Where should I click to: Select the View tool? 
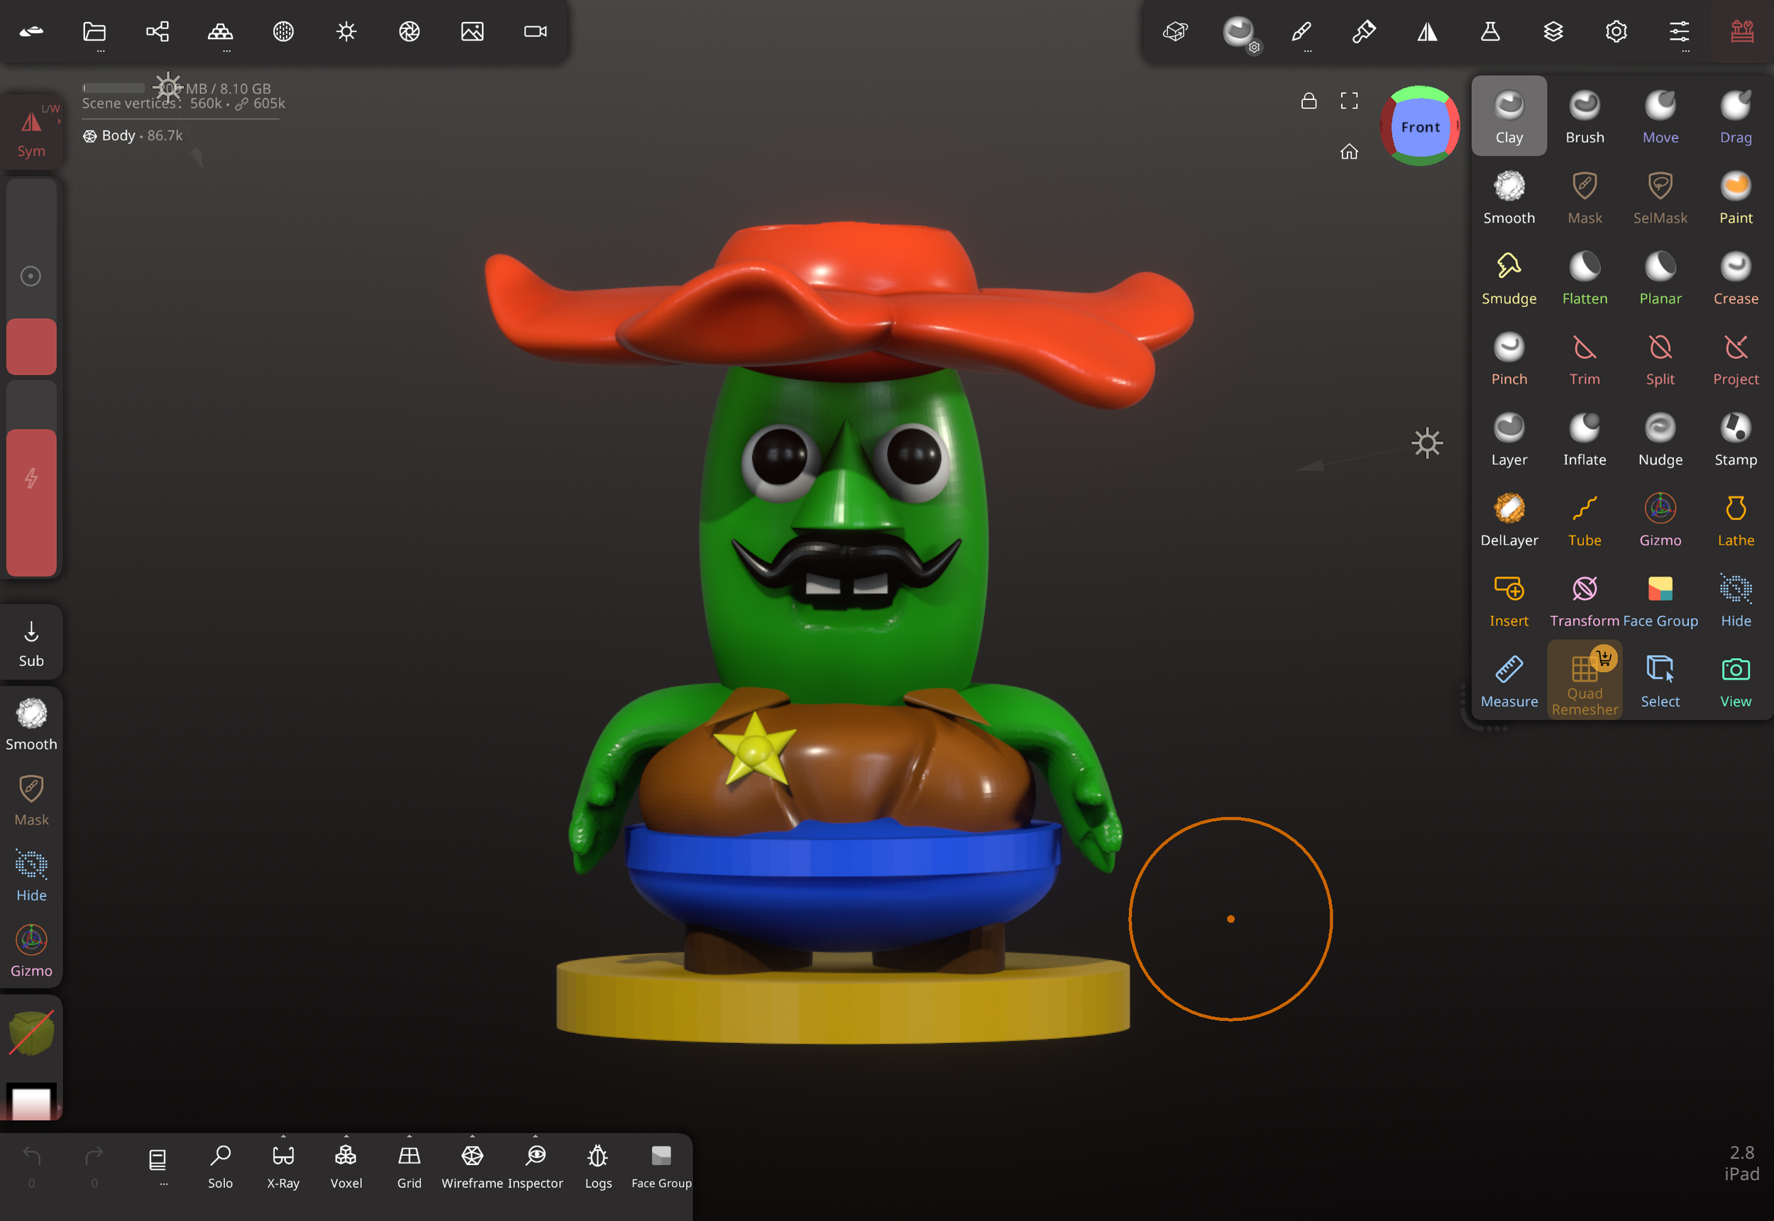1735,680
